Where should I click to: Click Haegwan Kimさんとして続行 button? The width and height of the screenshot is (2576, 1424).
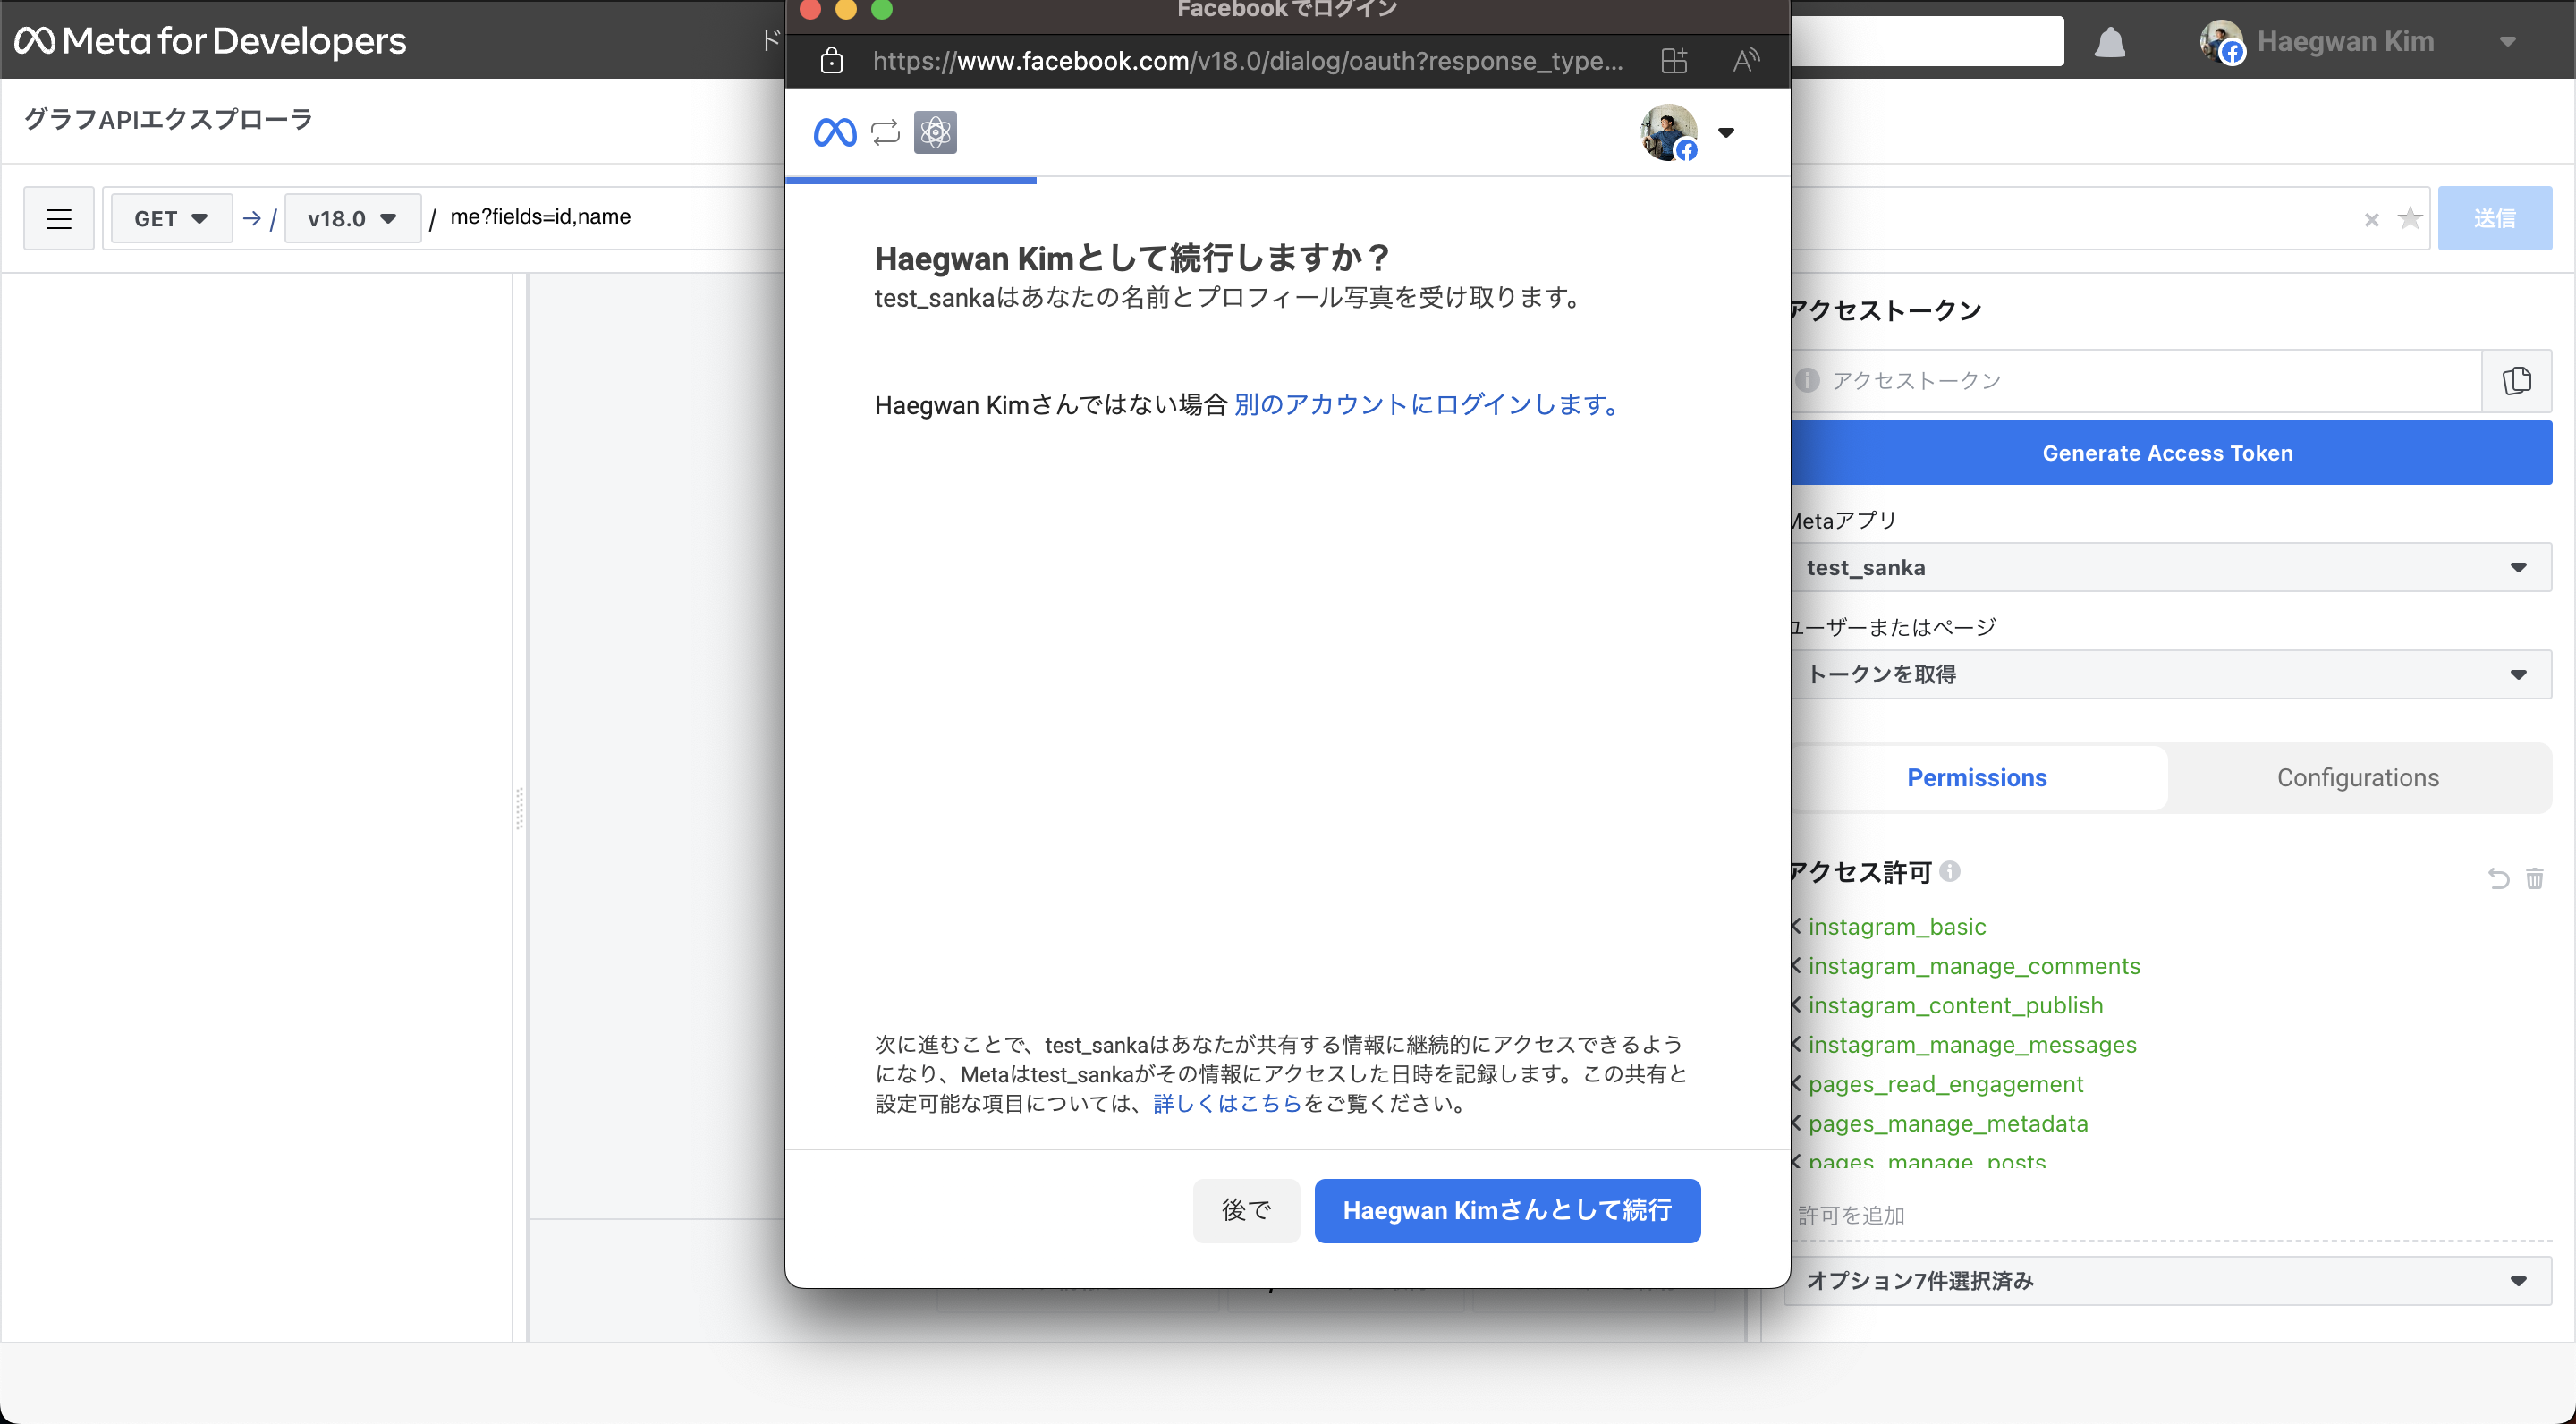pyautogui.click(x=1506, y=1210)
